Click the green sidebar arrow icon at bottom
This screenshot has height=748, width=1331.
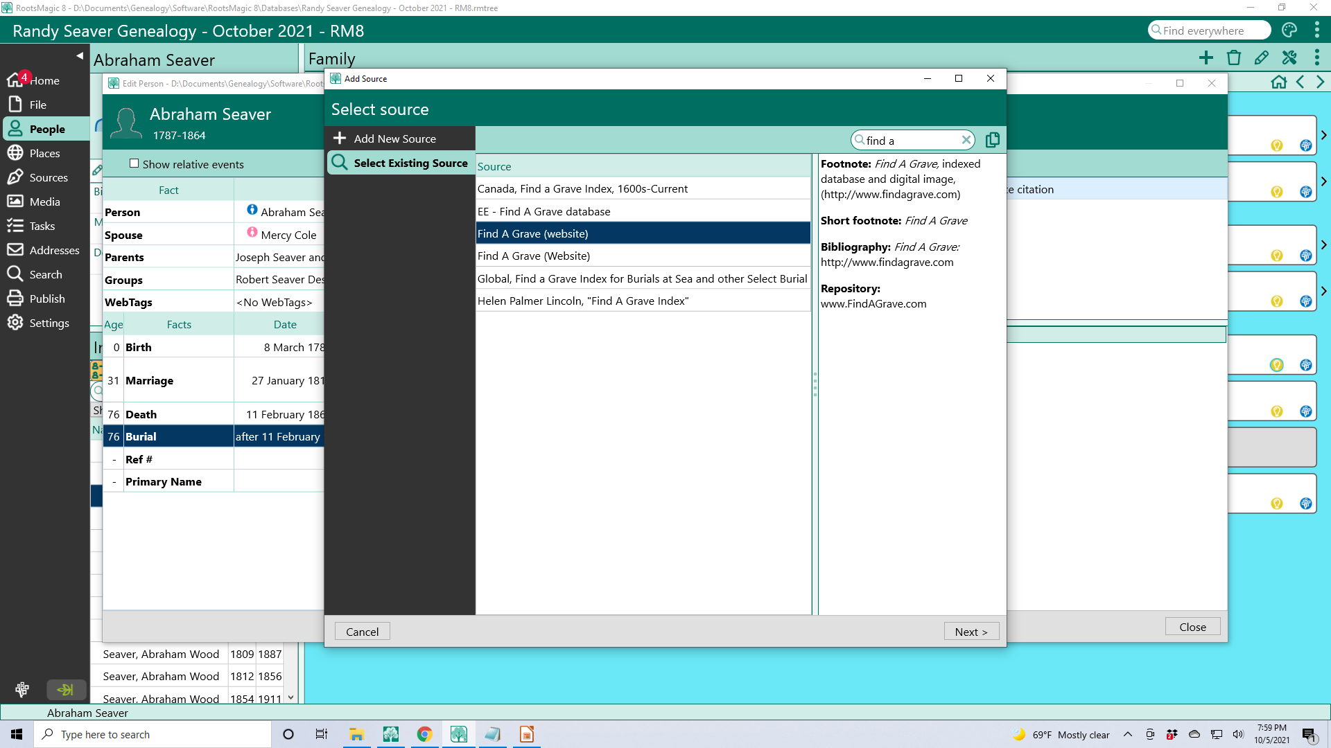click(67, 690)
